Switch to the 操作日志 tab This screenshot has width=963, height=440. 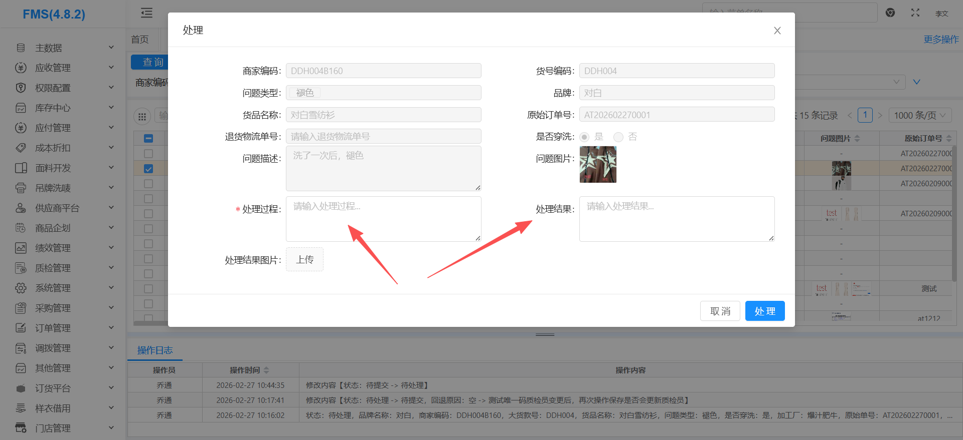click(x=155, y=350)
